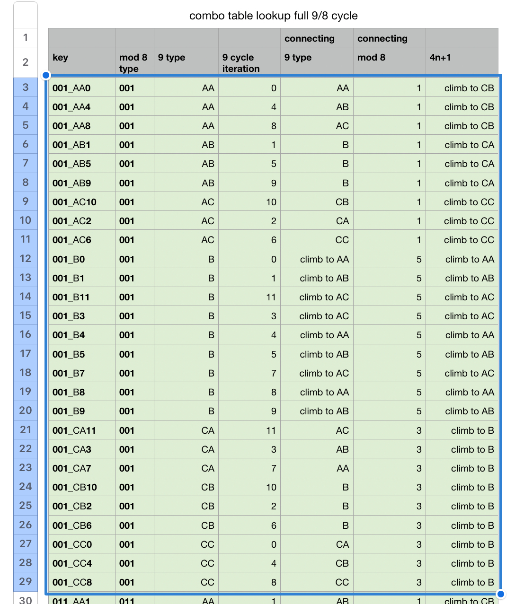Click 9 cycle iteration value 10 in row 24
Viewport: 524px width, 604px height.
coord(271,487)
